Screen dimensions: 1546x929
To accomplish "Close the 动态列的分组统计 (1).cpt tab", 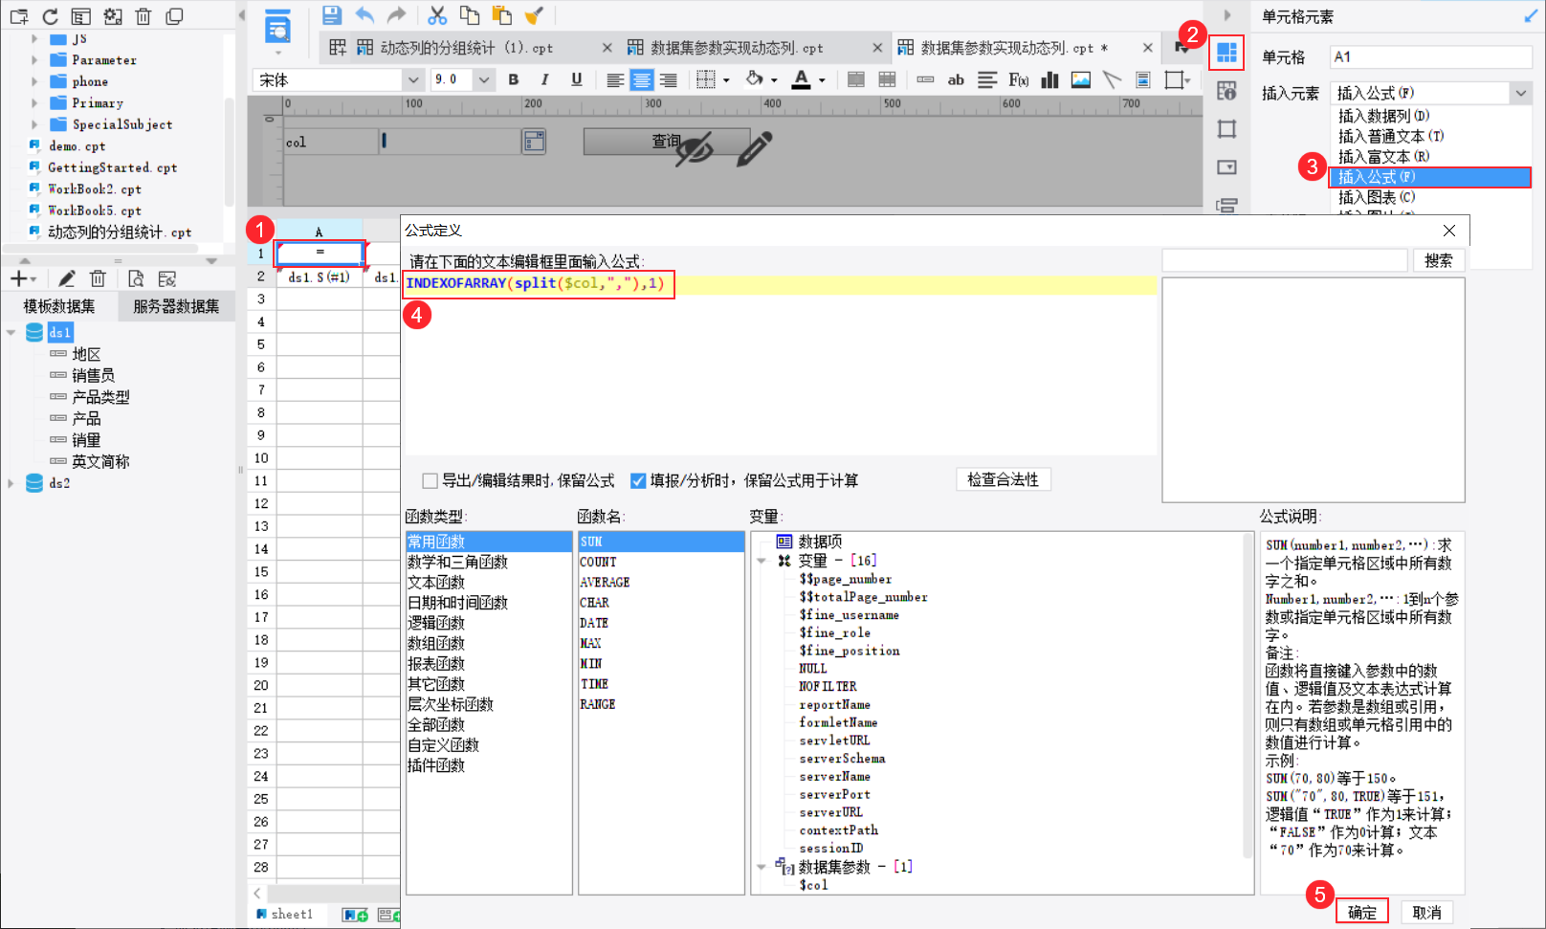I will click(607, 48).
